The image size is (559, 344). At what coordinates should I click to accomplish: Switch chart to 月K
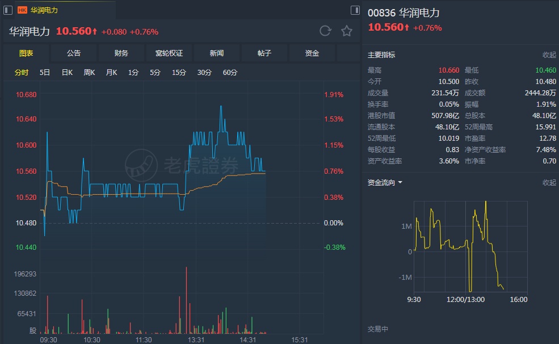tap(112, 72)
